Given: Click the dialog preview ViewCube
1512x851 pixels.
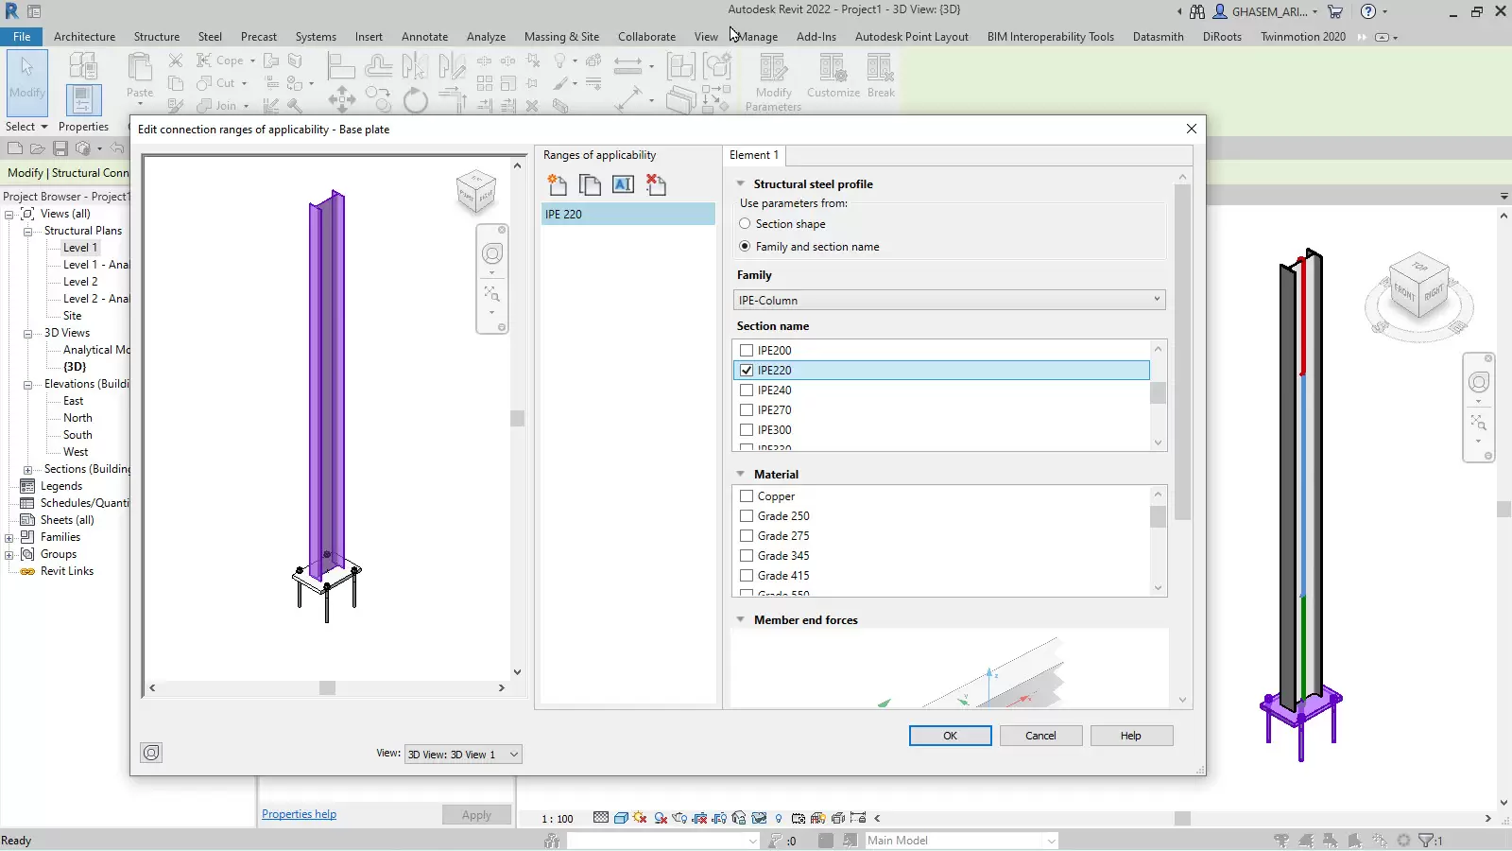Looking at the screenshot, I should (x=476, y=192).
